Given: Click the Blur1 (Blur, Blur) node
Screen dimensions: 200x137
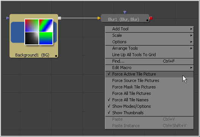Looking at the screenshot, I should (125, 18).
